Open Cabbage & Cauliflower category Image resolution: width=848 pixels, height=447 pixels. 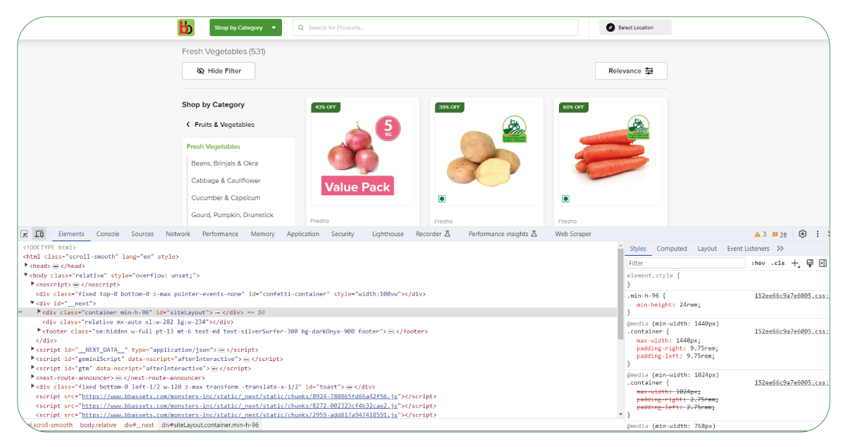click(226, 181)
